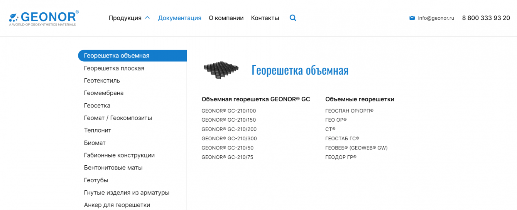The width and height of the screenshot is (517, 210).
Task: Call the 8 800 333 93 20 number
Action: [x=486, y=18]
